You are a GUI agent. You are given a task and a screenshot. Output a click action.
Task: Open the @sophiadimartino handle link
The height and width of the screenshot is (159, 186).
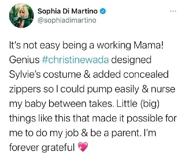tap(67, 20)
